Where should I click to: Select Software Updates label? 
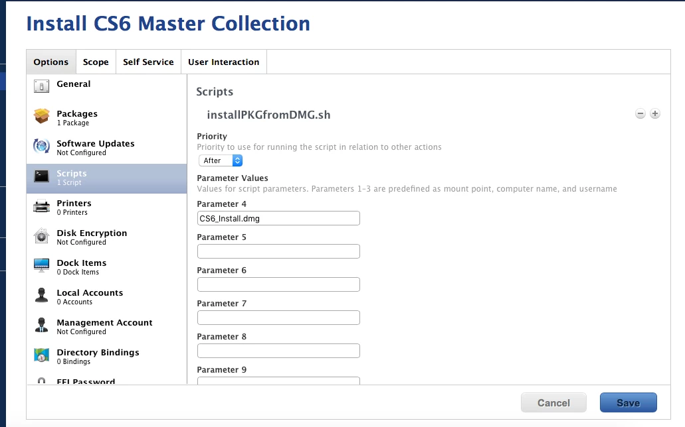click(x=95, y=143)
